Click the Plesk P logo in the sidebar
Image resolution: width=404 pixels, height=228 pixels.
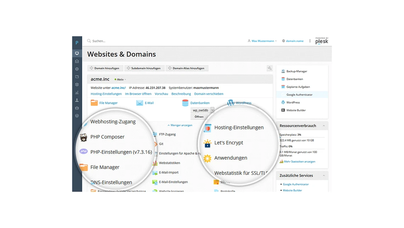(77, 43)
